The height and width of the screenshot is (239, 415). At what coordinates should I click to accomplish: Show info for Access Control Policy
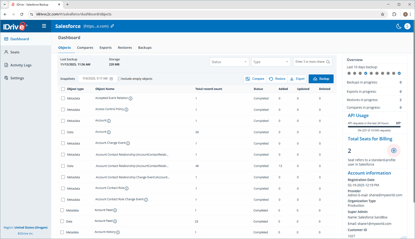127,110
